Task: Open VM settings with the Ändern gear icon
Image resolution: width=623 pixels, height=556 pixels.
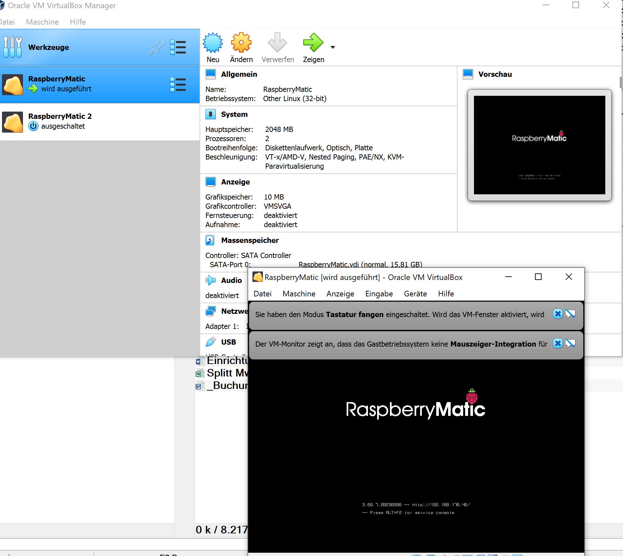Action: 241,43
